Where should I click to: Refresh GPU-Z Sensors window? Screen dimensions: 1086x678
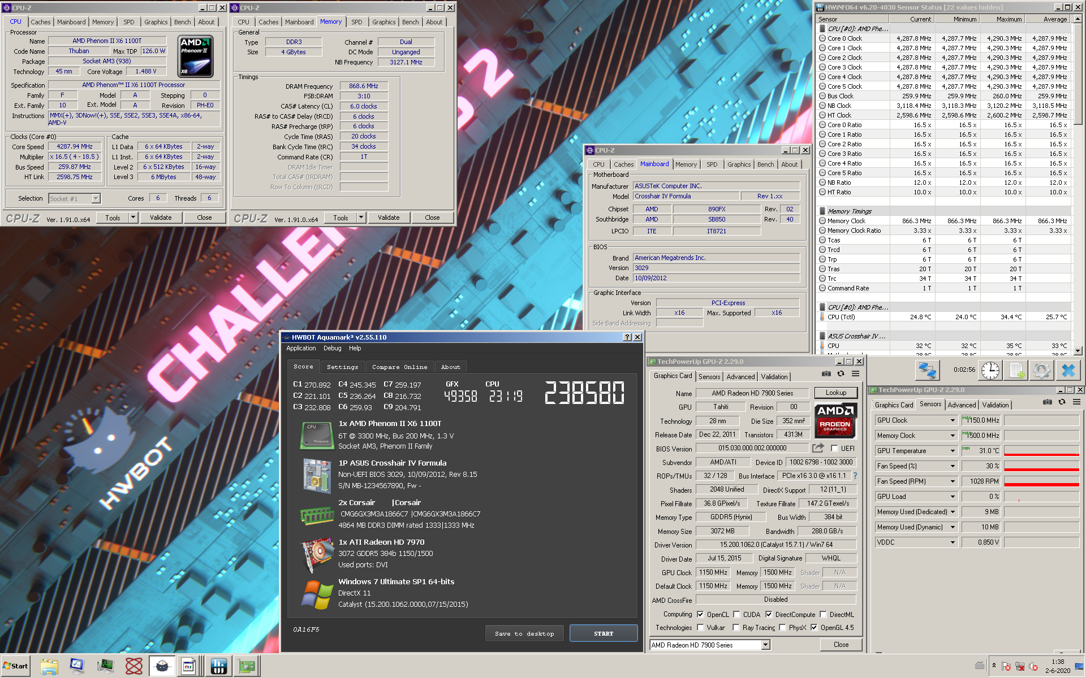[1062, 402]
